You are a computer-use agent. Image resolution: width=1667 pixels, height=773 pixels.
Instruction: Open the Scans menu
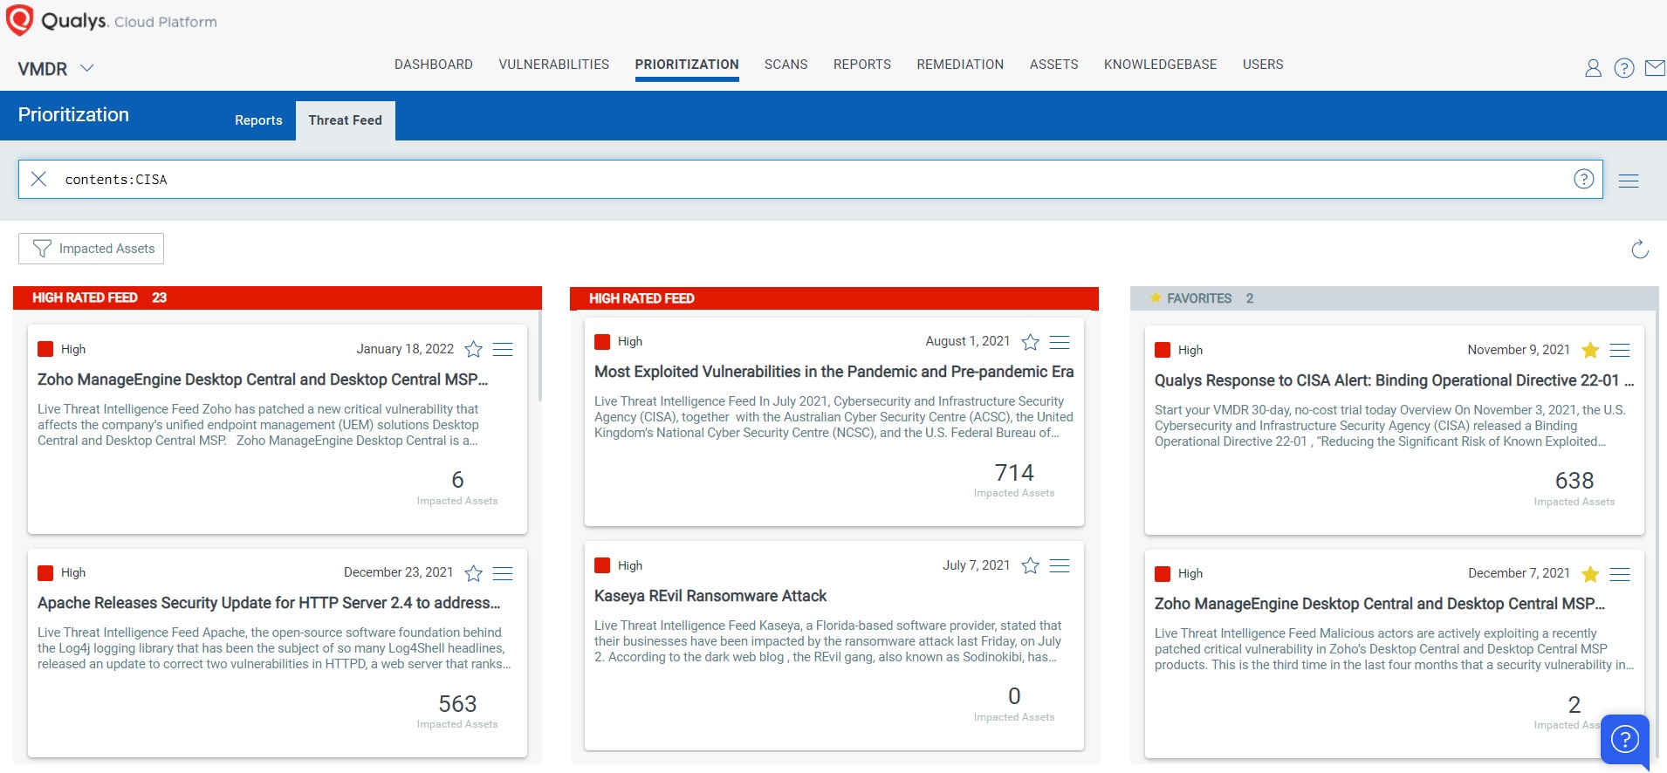[x=786, y=65]
